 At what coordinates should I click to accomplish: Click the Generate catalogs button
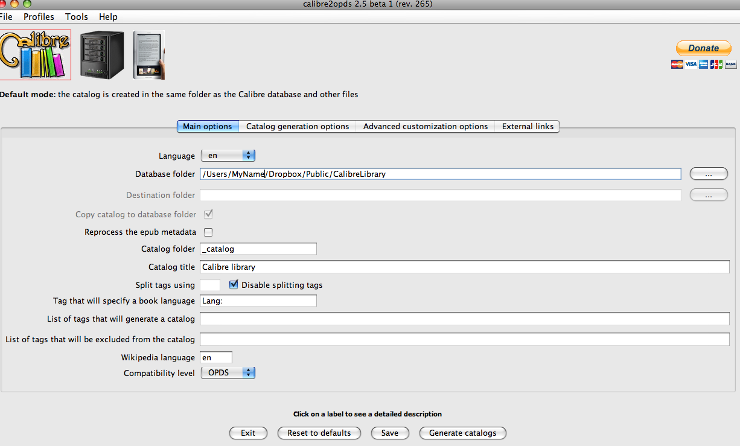(x=463, y=433)
